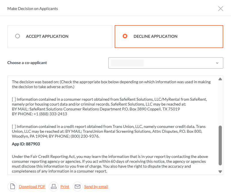The width and height of the screenshot is (231, 196).
Task: Click the printer icon
Action: point(54,187)
